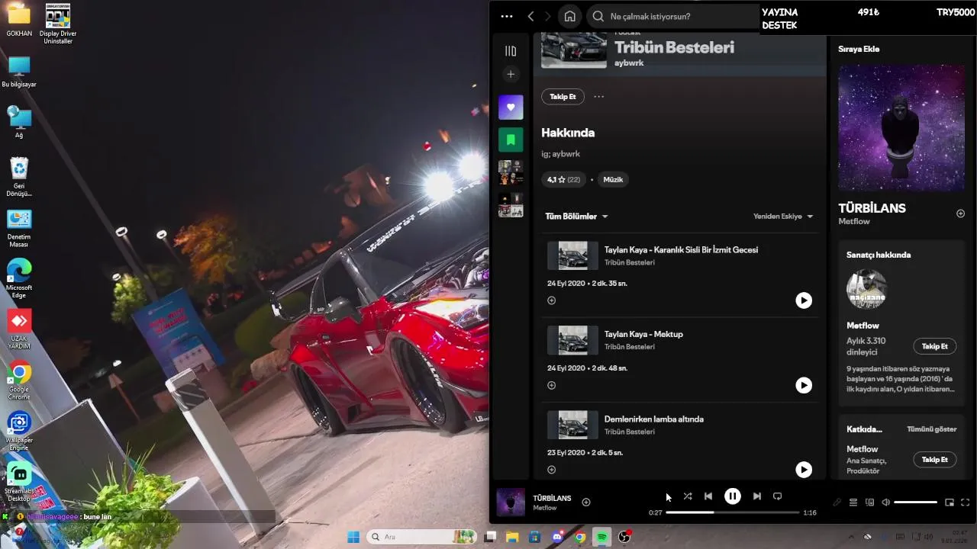Open podcast more options ellipsis

pos(598,97)
